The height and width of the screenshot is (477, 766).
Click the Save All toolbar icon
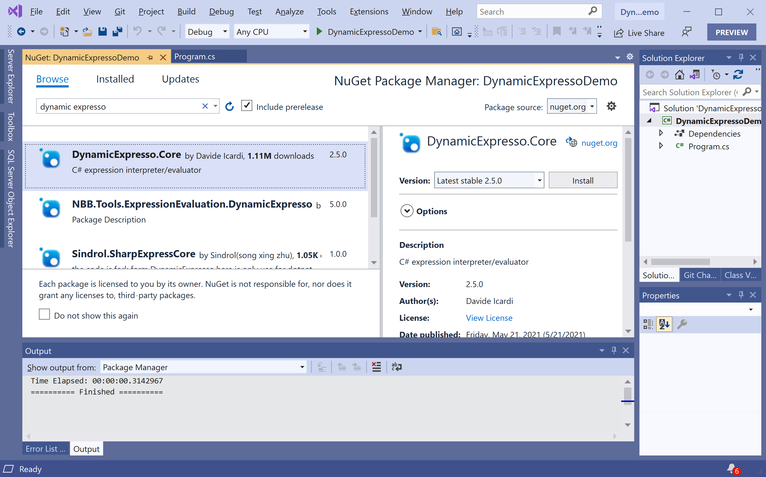(117, 31)
